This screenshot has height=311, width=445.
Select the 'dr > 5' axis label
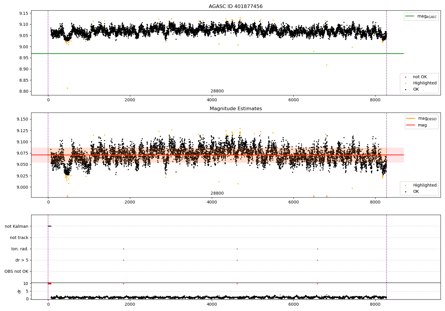tap(22, 260)
